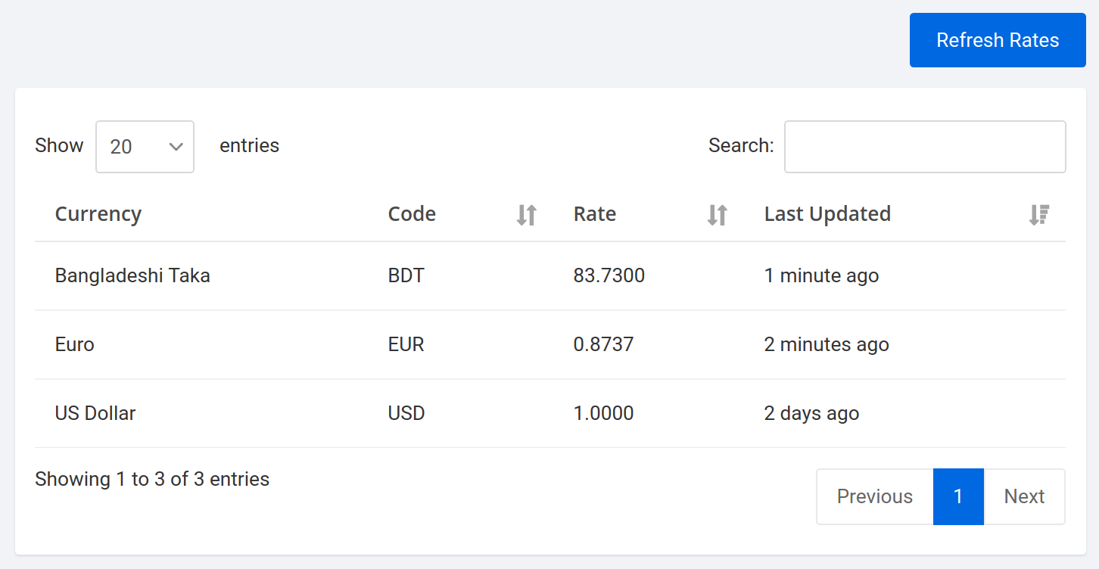The height and width of the screenshot is (569, 1099).
Task: Click the dropdown chevron next to 20
Action: tap(175, 146)
